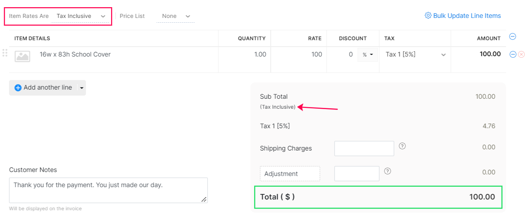Click the item image placeholder thumbnail

22,56
